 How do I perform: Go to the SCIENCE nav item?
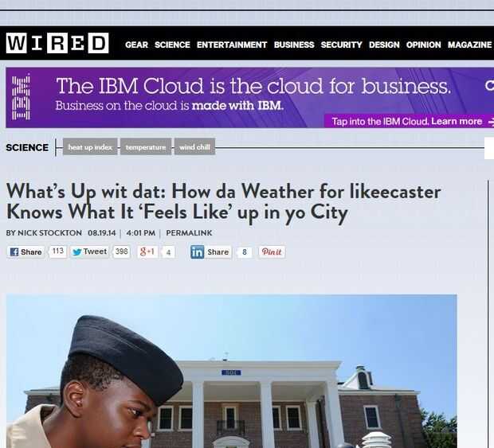[172, 45]
